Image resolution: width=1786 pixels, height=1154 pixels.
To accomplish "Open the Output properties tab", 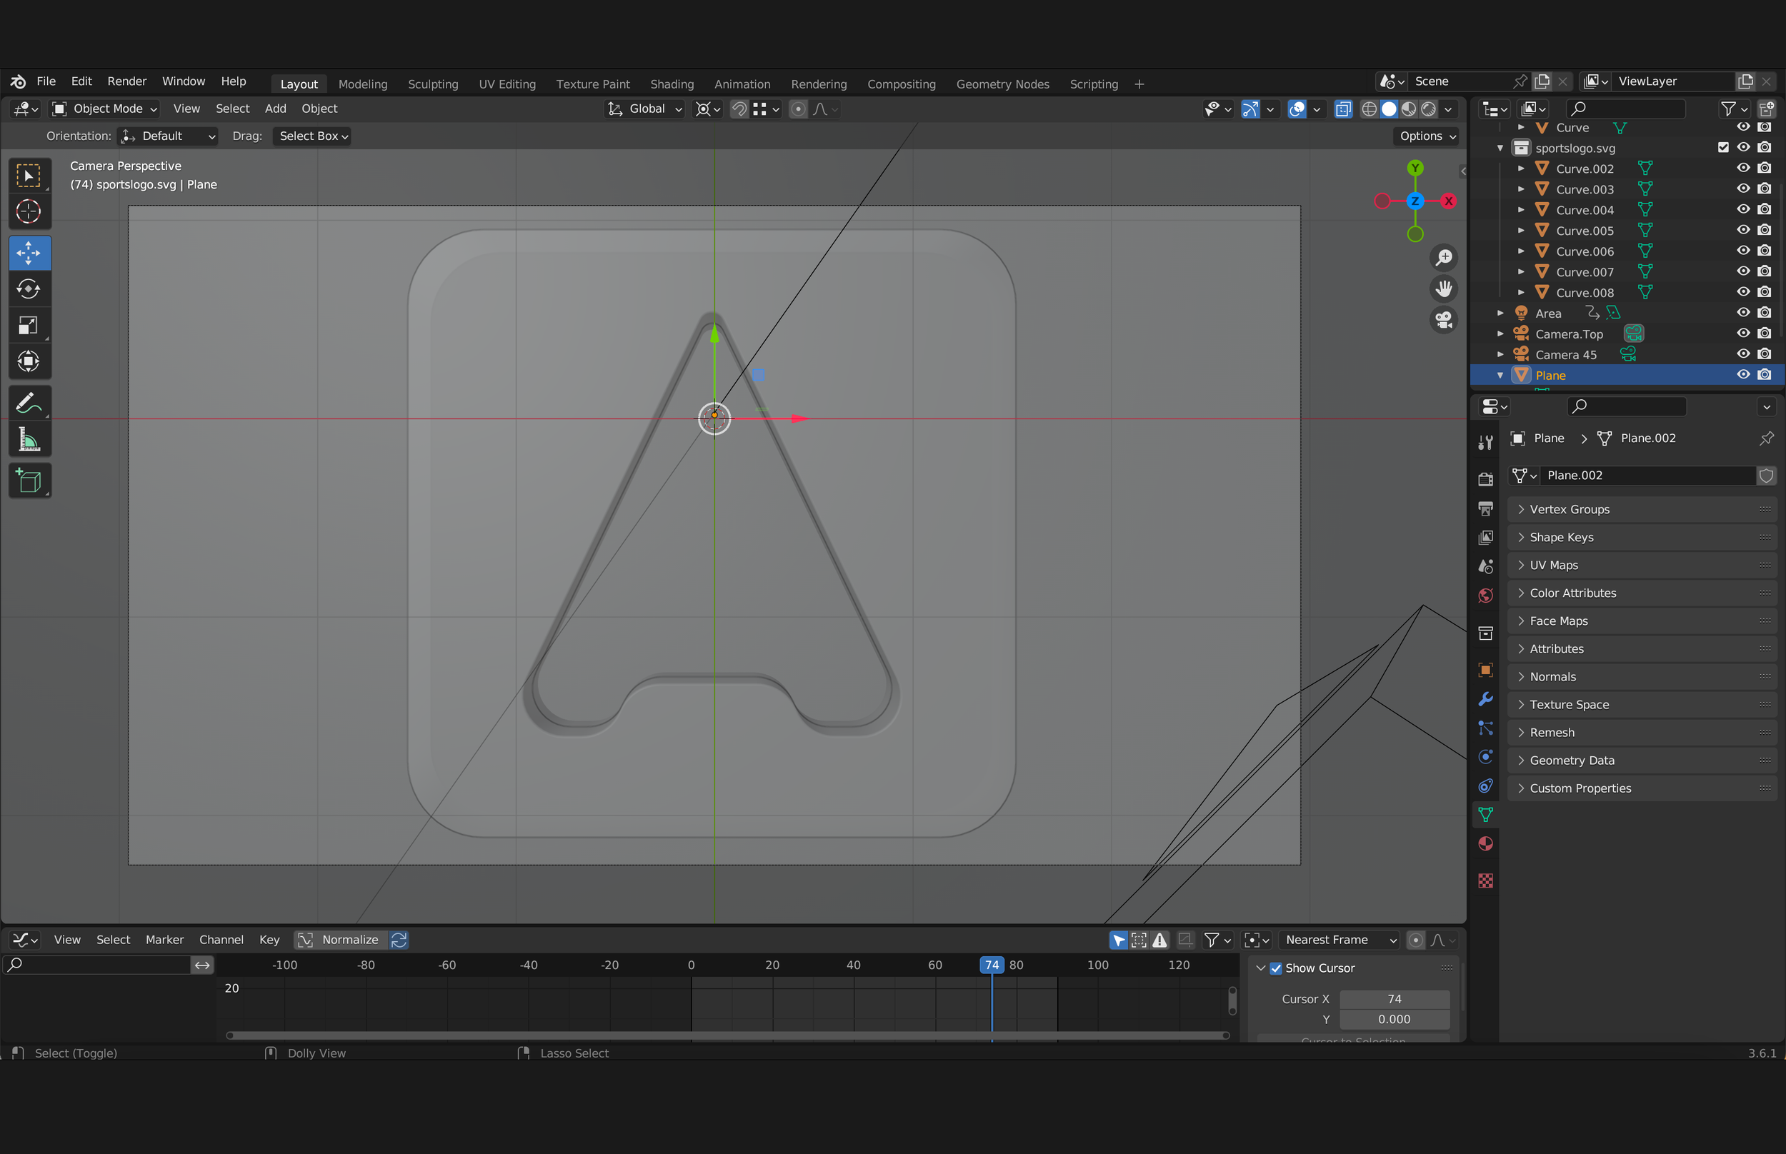I will coord(1485,509).
